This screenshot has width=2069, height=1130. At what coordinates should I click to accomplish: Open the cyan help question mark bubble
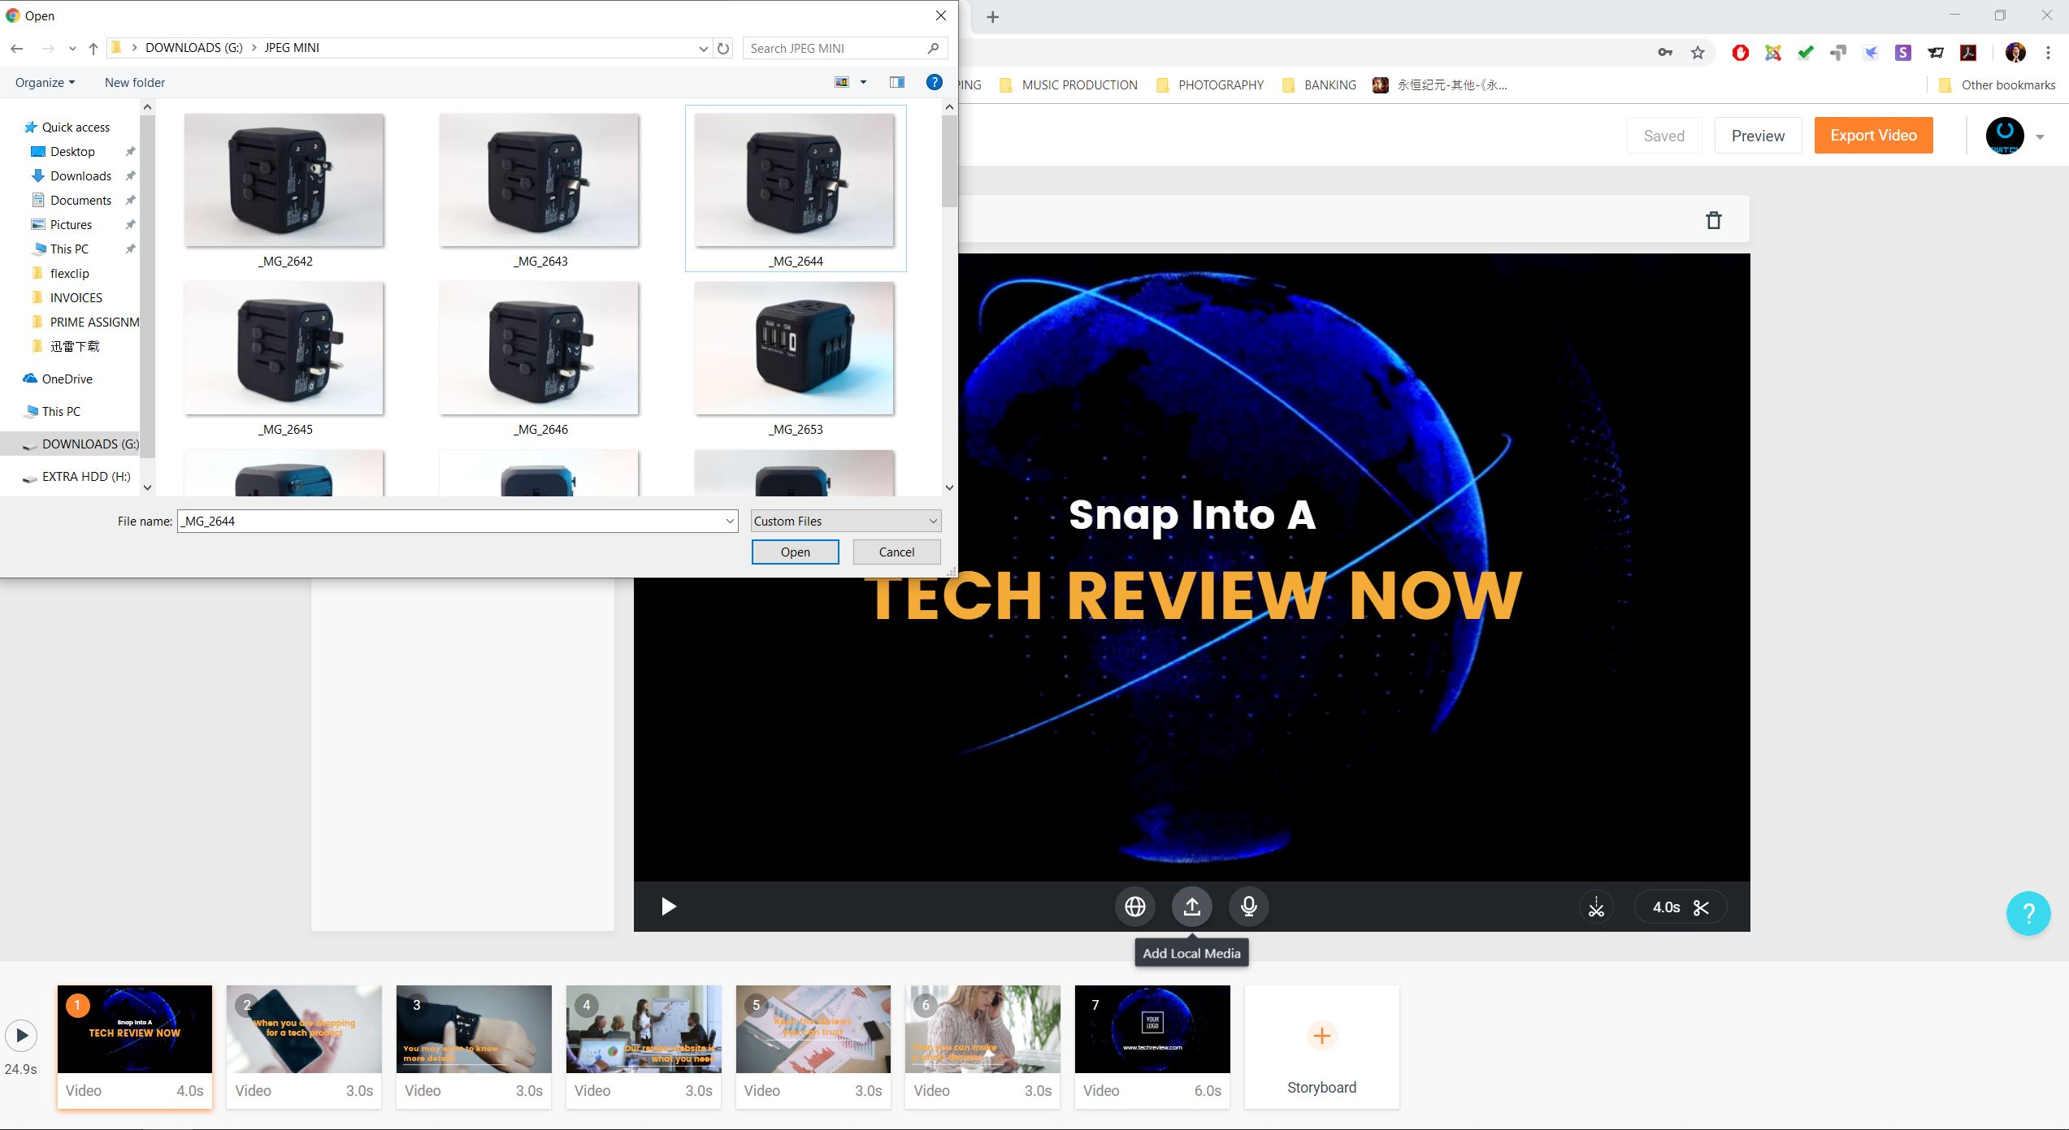pos(2028,914)
